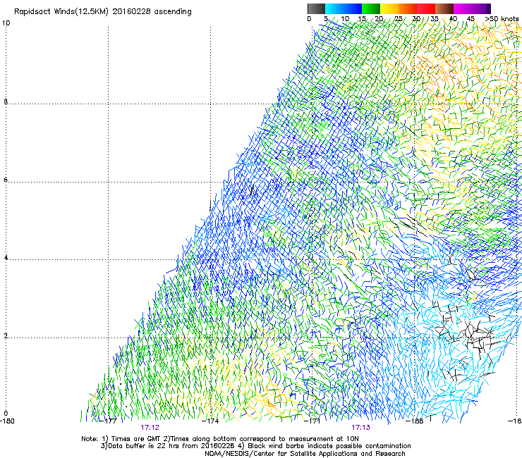Select the brown 35-40 knots legend segment
Viewport: 522px width, 458px height.
tap(444, 8)
